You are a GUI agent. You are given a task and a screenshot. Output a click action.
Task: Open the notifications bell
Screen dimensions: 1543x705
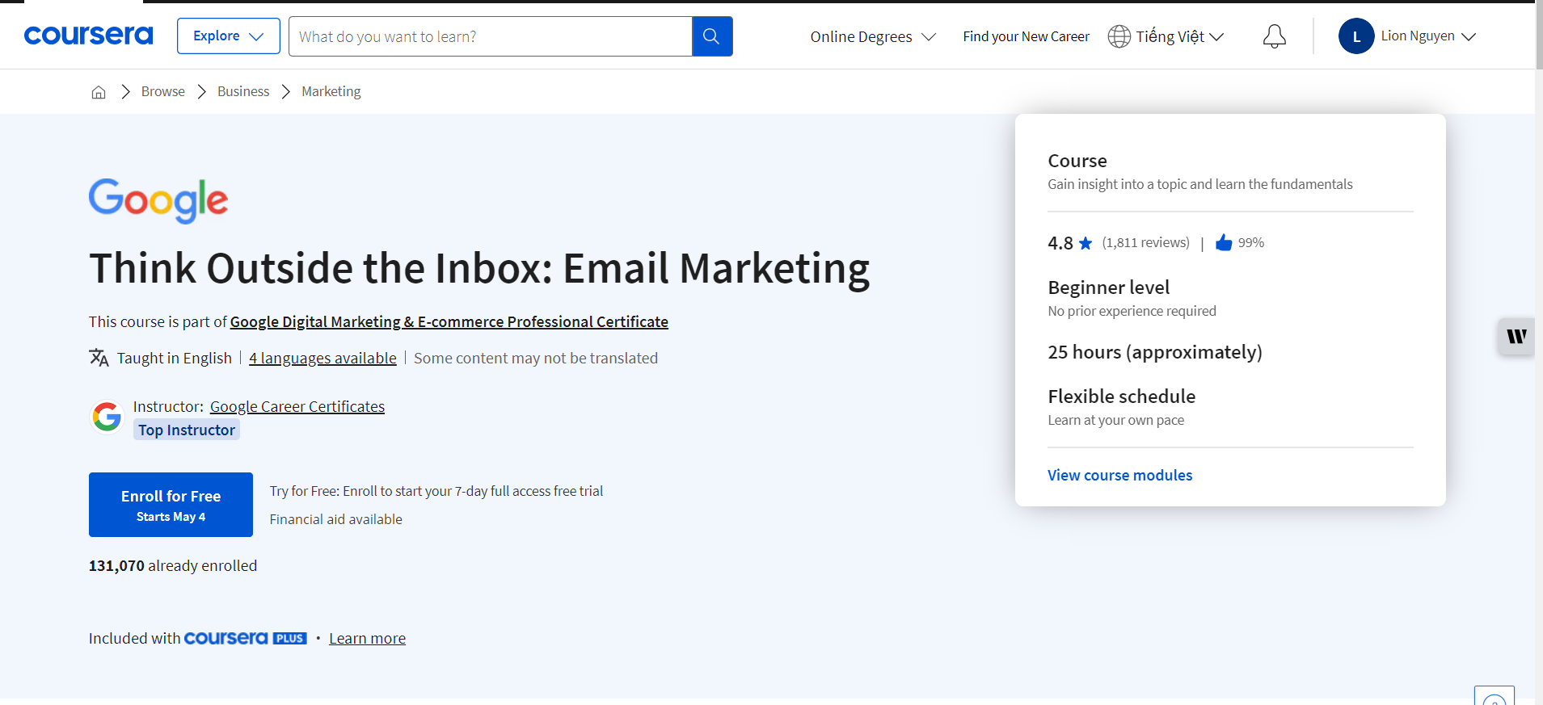tap(1274, 36)
